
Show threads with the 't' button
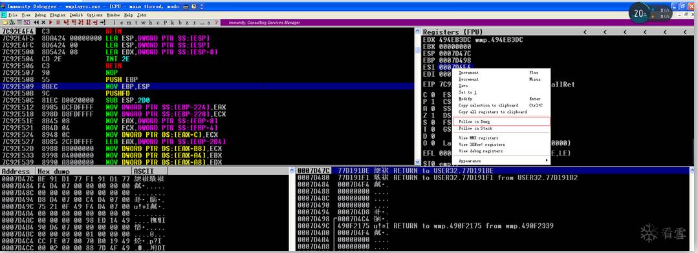[x=136, y=23]
